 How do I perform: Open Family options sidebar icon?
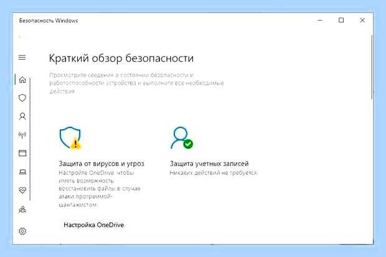tap(22, 210)
